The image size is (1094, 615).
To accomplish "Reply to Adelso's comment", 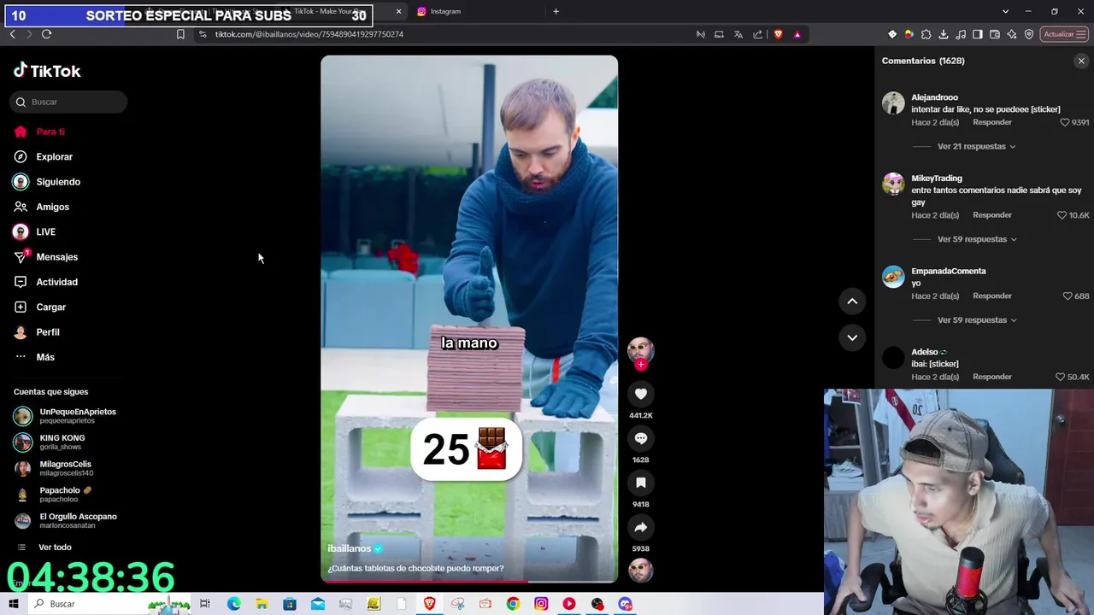I will [x=992, y=377].
